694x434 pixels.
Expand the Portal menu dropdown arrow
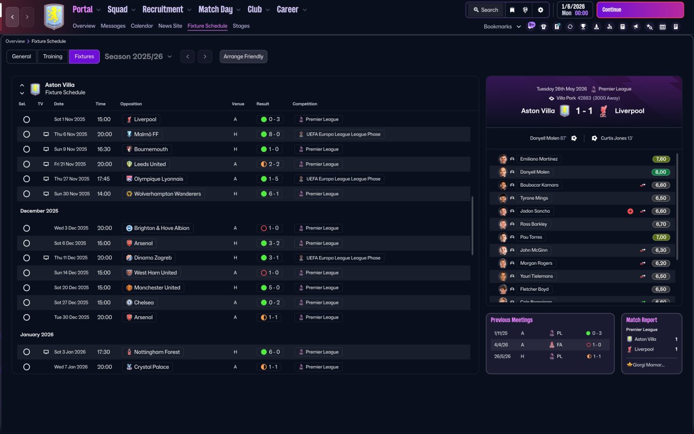tap(98, 10)
